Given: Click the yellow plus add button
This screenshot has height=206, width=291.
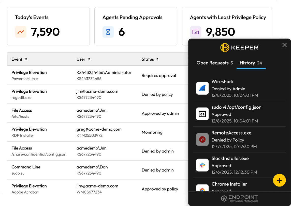Looking at the screenshot, I should pos(279,180).
